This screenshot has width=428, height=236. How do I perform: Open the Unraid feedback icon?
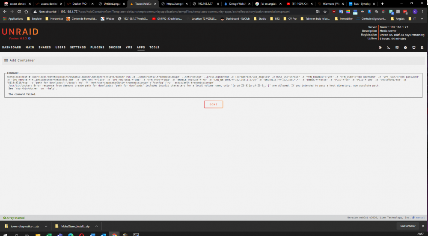click(397, 48)
